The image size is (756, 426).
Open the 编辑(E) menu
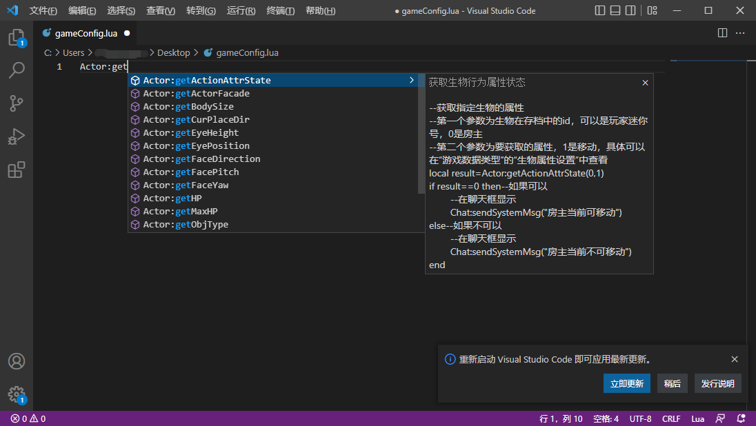pos(82,10)
